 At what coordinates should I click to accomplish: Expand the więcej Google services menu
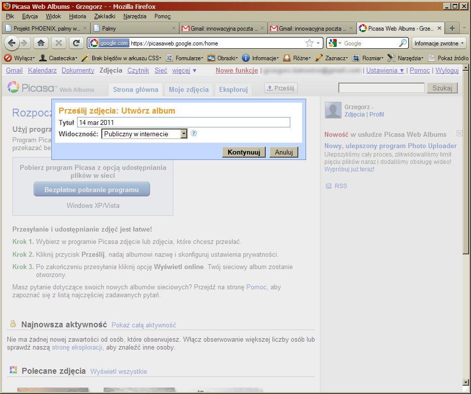click(x=184, y=70)
